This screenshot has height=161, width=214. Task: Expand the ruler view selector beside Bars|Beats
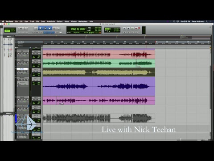tap(17, 42)
